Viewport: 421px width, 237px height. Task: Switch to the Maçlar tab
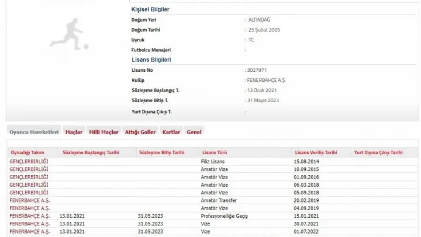[74, 133]
